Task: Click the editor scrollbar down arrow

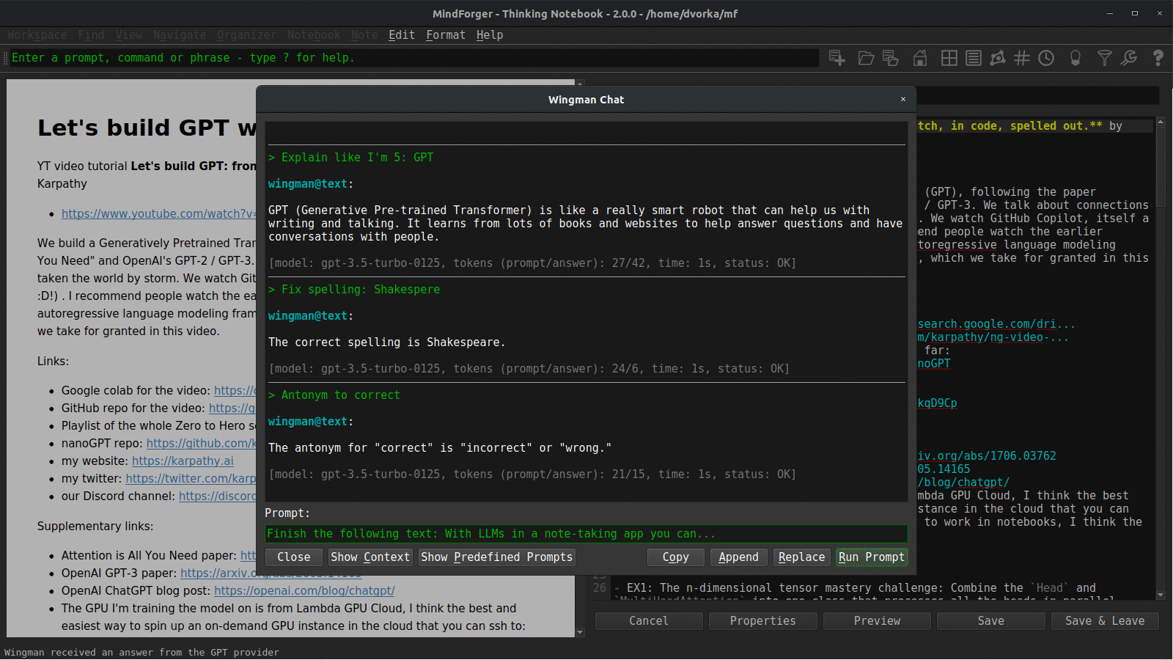Action: (1161, 595)
